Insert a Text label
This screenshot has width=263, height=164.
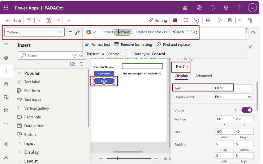click(x=29, y=82)
